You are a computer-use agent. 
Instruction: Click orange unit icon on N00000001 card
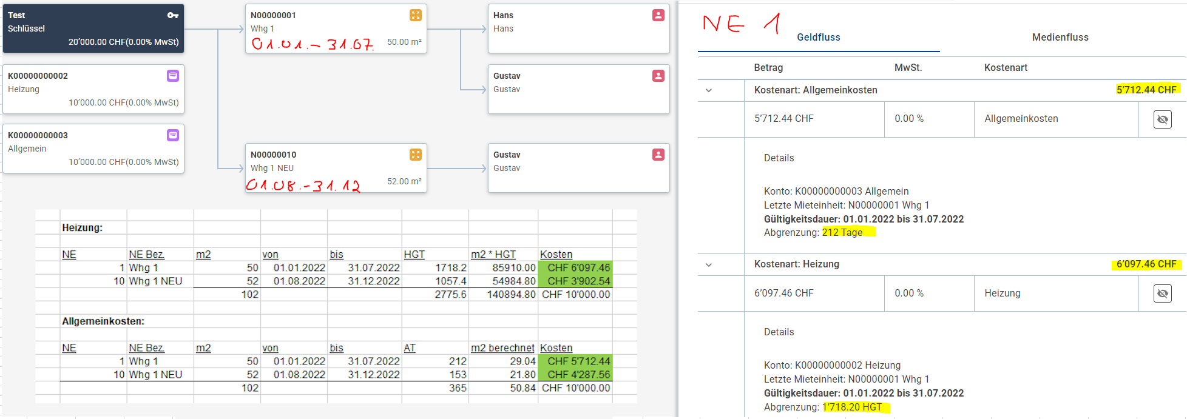point(416,15)
